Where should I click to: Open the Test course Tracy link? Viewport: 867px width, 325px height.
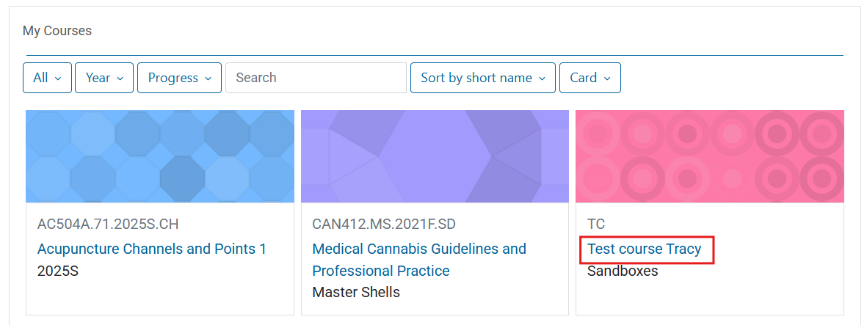(x=644, y=249)
